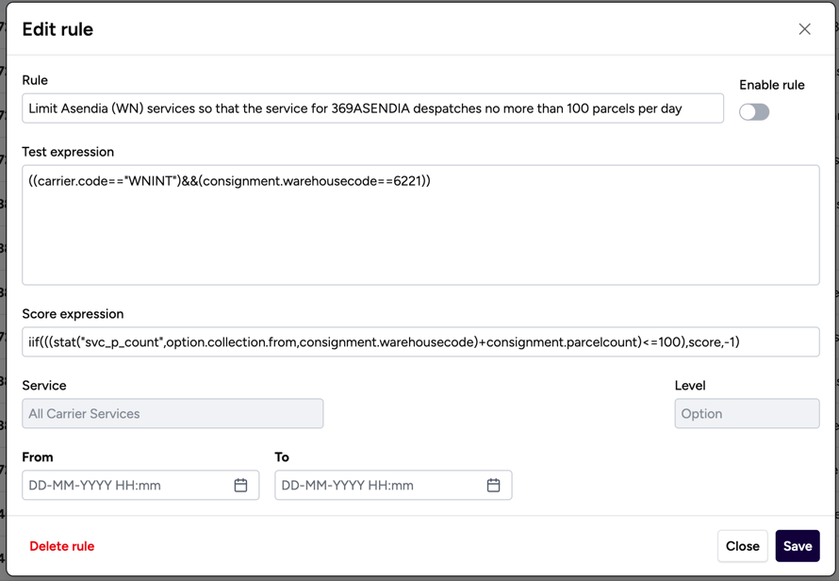Click the To field label
The image size is (839, 581).
coord(282,457)
